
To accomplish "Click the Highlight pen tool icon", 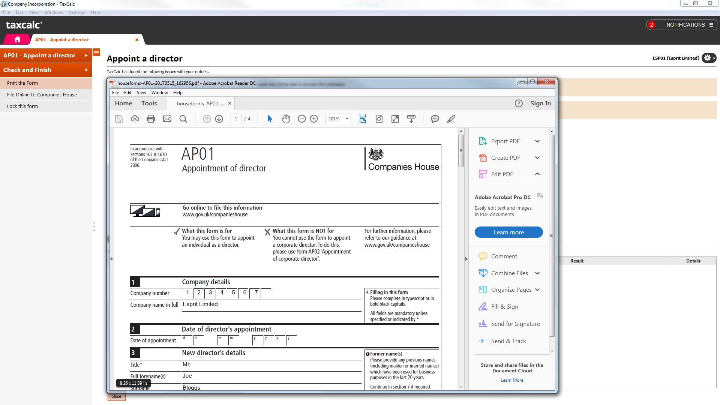I will (x=451, y=119).
